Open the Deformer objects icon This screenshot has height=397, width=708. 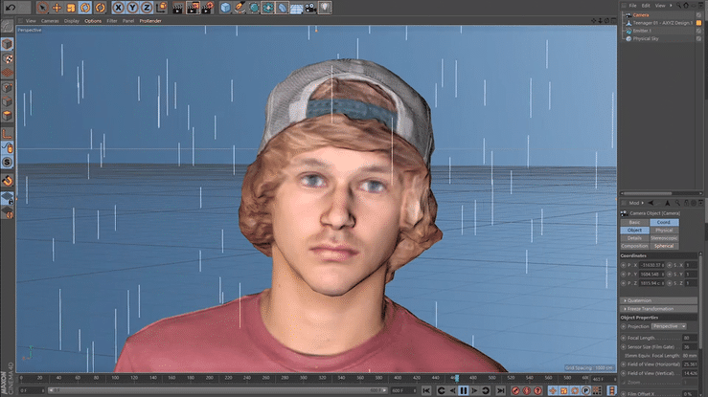(283, 8)
